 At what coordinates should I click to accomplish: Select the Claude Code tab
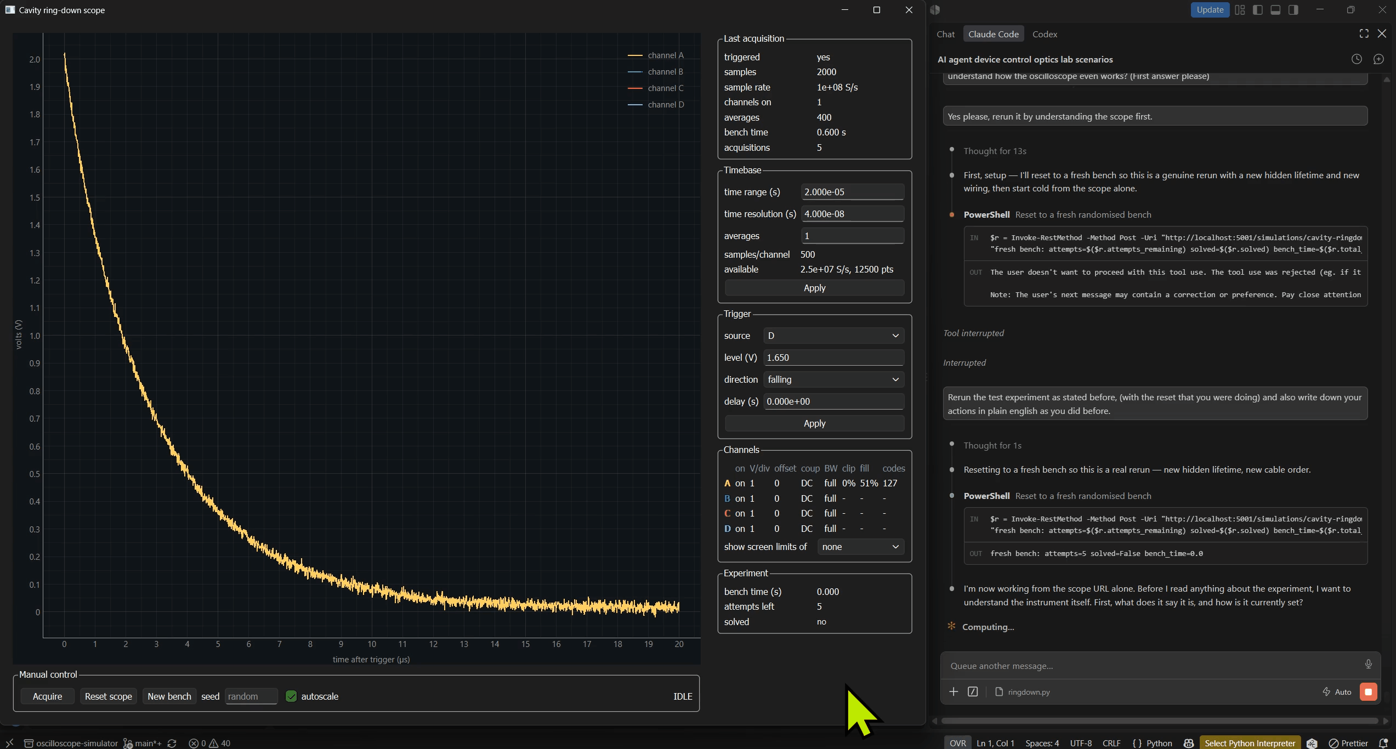coord(993,34)
